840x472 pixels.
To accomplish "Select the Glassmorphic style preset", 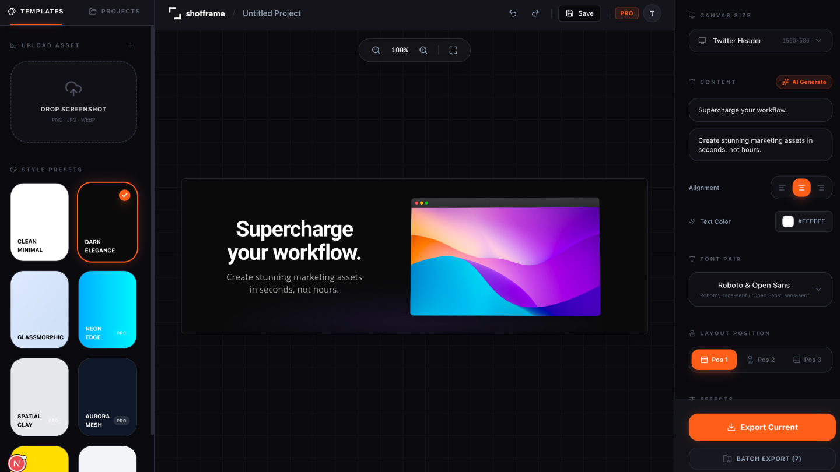I will pyautogui.click(x=40, y=309).
